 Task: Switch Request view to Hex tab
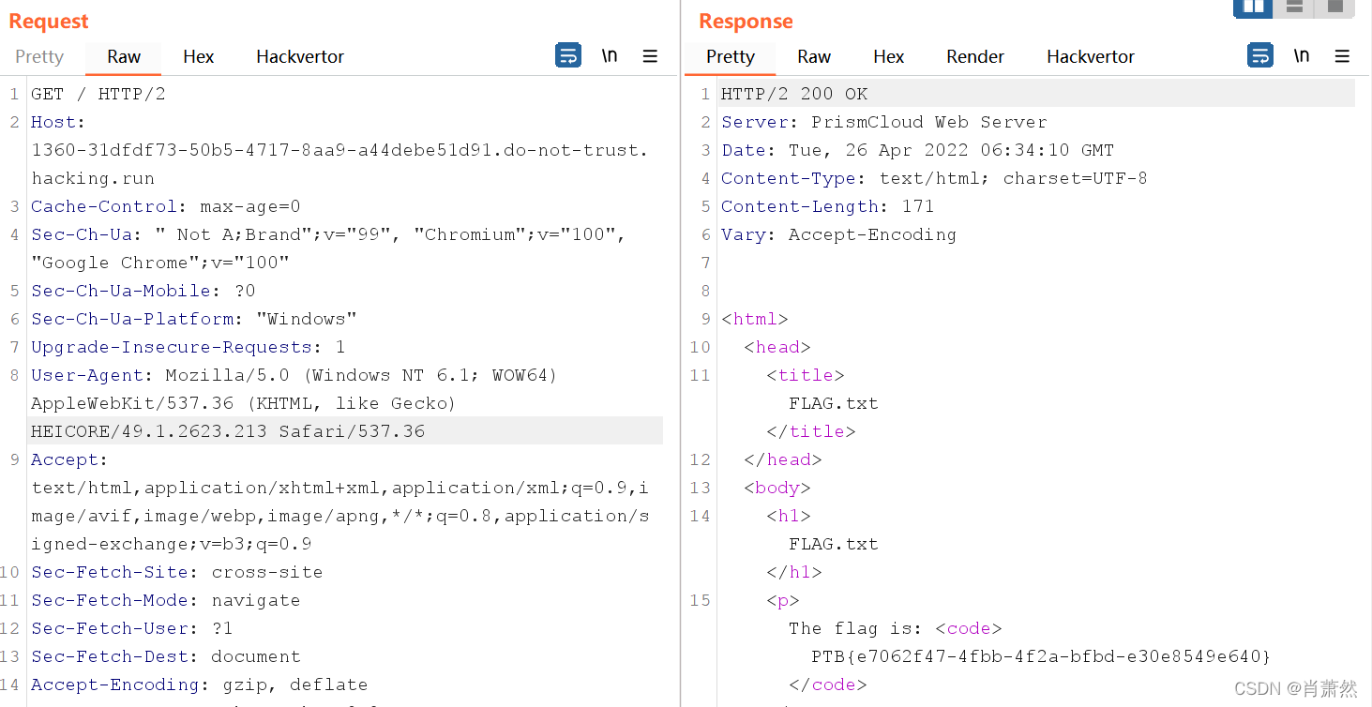point(199,56)
